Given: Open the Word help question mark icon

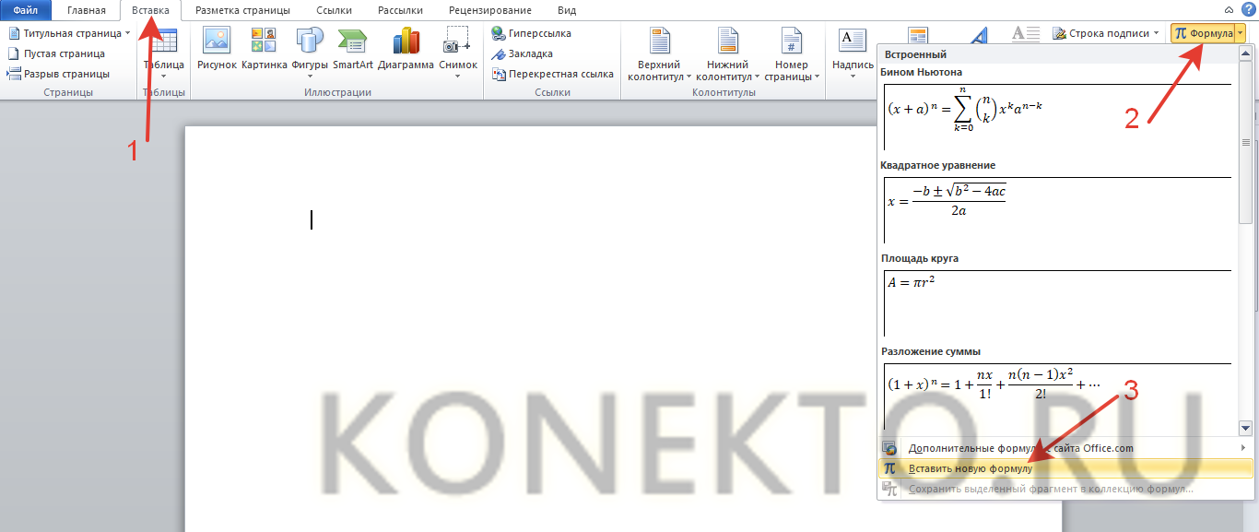Looking at the screenshot, I should [x=1248, y=9].
